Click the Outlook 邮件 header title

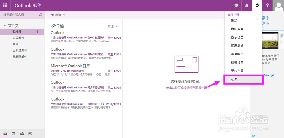tap(28, 5)
